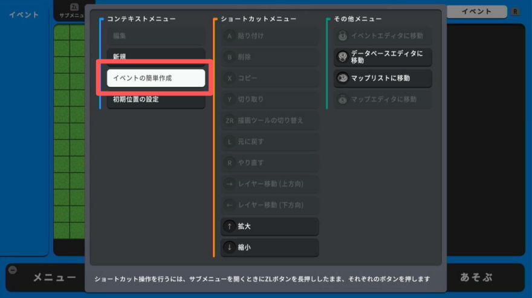The width and height of the screenshot is (532, 298).
Task: Click stick icon beside マップリストに移動
Action: [x=342, y=78]
